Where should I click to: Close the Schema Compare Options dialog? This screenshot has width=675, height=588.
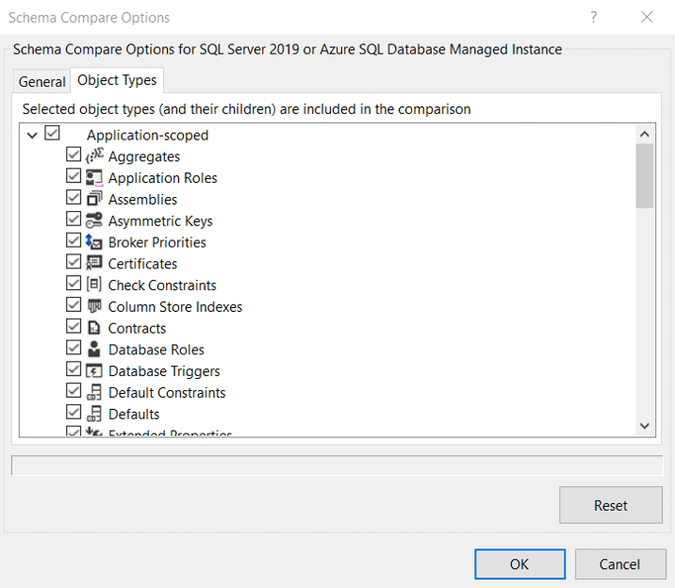(x=647, y=17)
